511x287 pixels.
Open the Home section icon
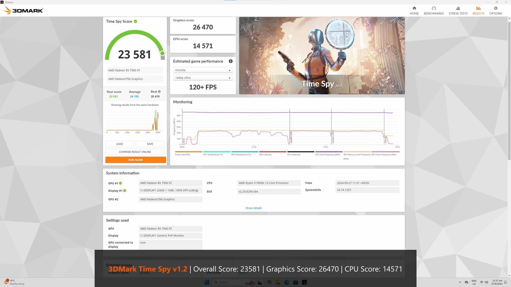[x=414, y=8]
